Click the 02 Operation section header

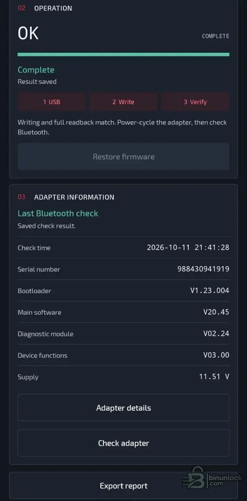point(45,8)
